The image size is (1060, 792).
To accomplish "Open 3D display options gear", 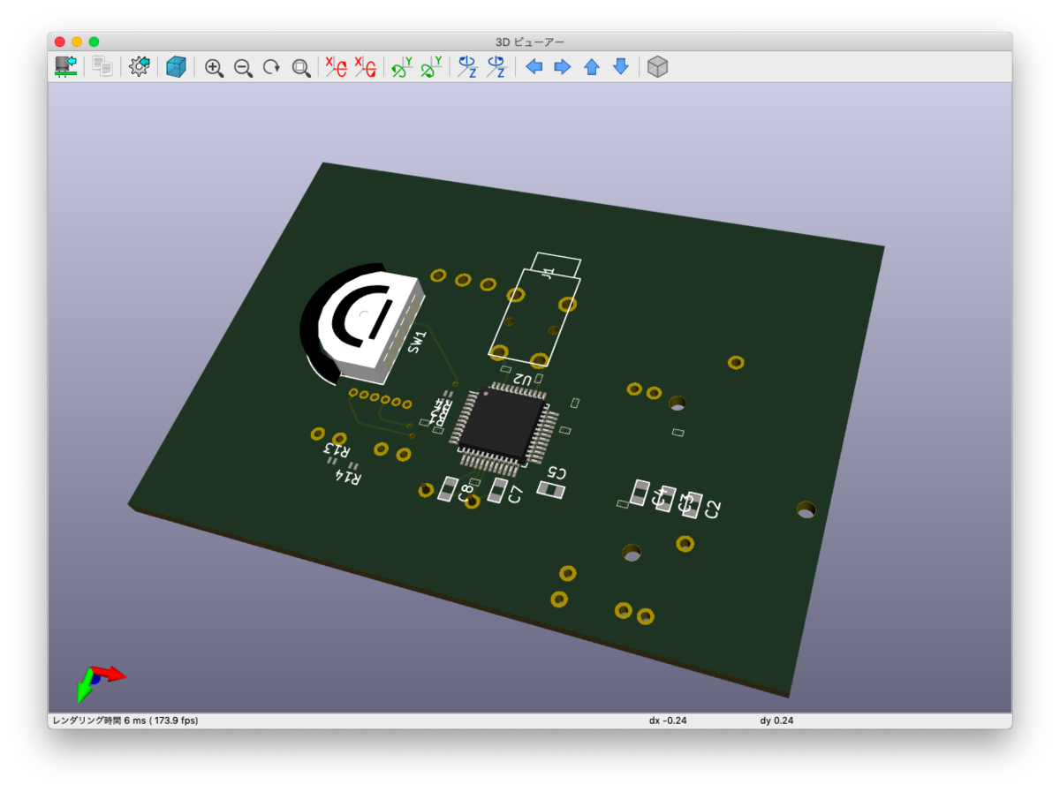I will click(x=140, y=66).
